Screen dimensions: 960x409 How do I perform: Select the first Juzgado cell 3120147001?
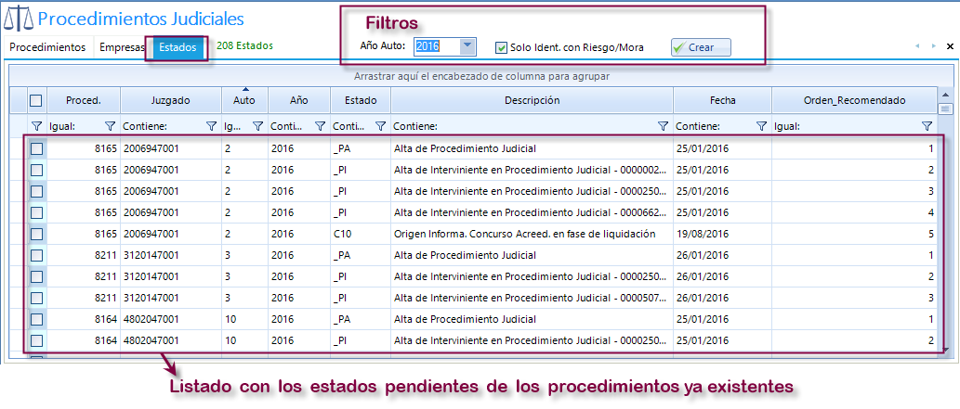[171, 255]
